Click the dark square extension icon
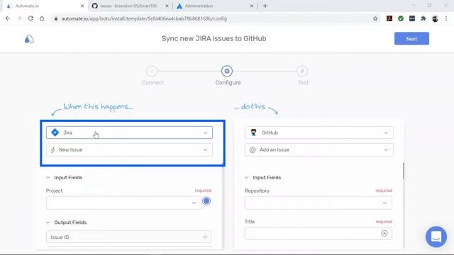This screenshot has width=454, height=255. click(x=412, y=18)
